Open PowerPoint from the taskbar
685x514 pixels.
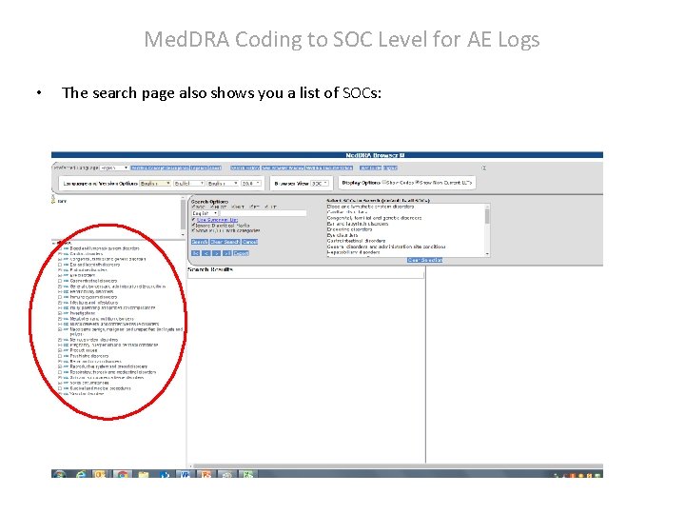coord(205,474)
